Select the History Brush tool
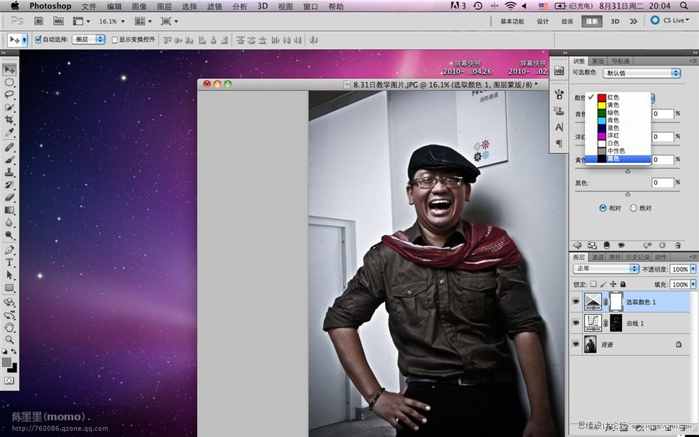 pyautogui.click(x=9, y=184)
